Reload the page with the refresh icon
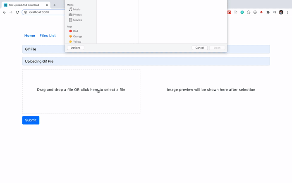Viewport: 292px width, 183px height. coord(17,12)
